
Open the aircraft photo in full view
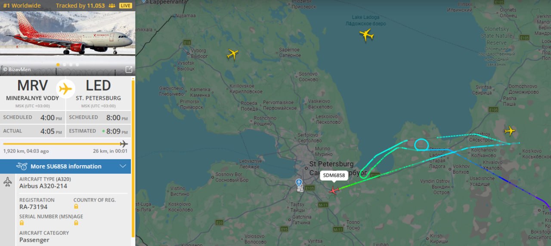click(x=129, y=69)
